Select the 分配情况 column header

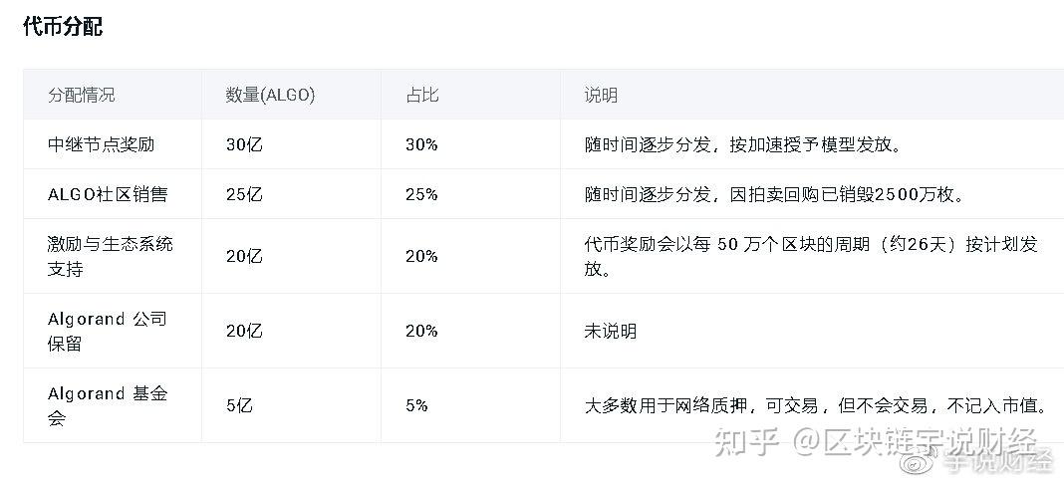[82, 95]
